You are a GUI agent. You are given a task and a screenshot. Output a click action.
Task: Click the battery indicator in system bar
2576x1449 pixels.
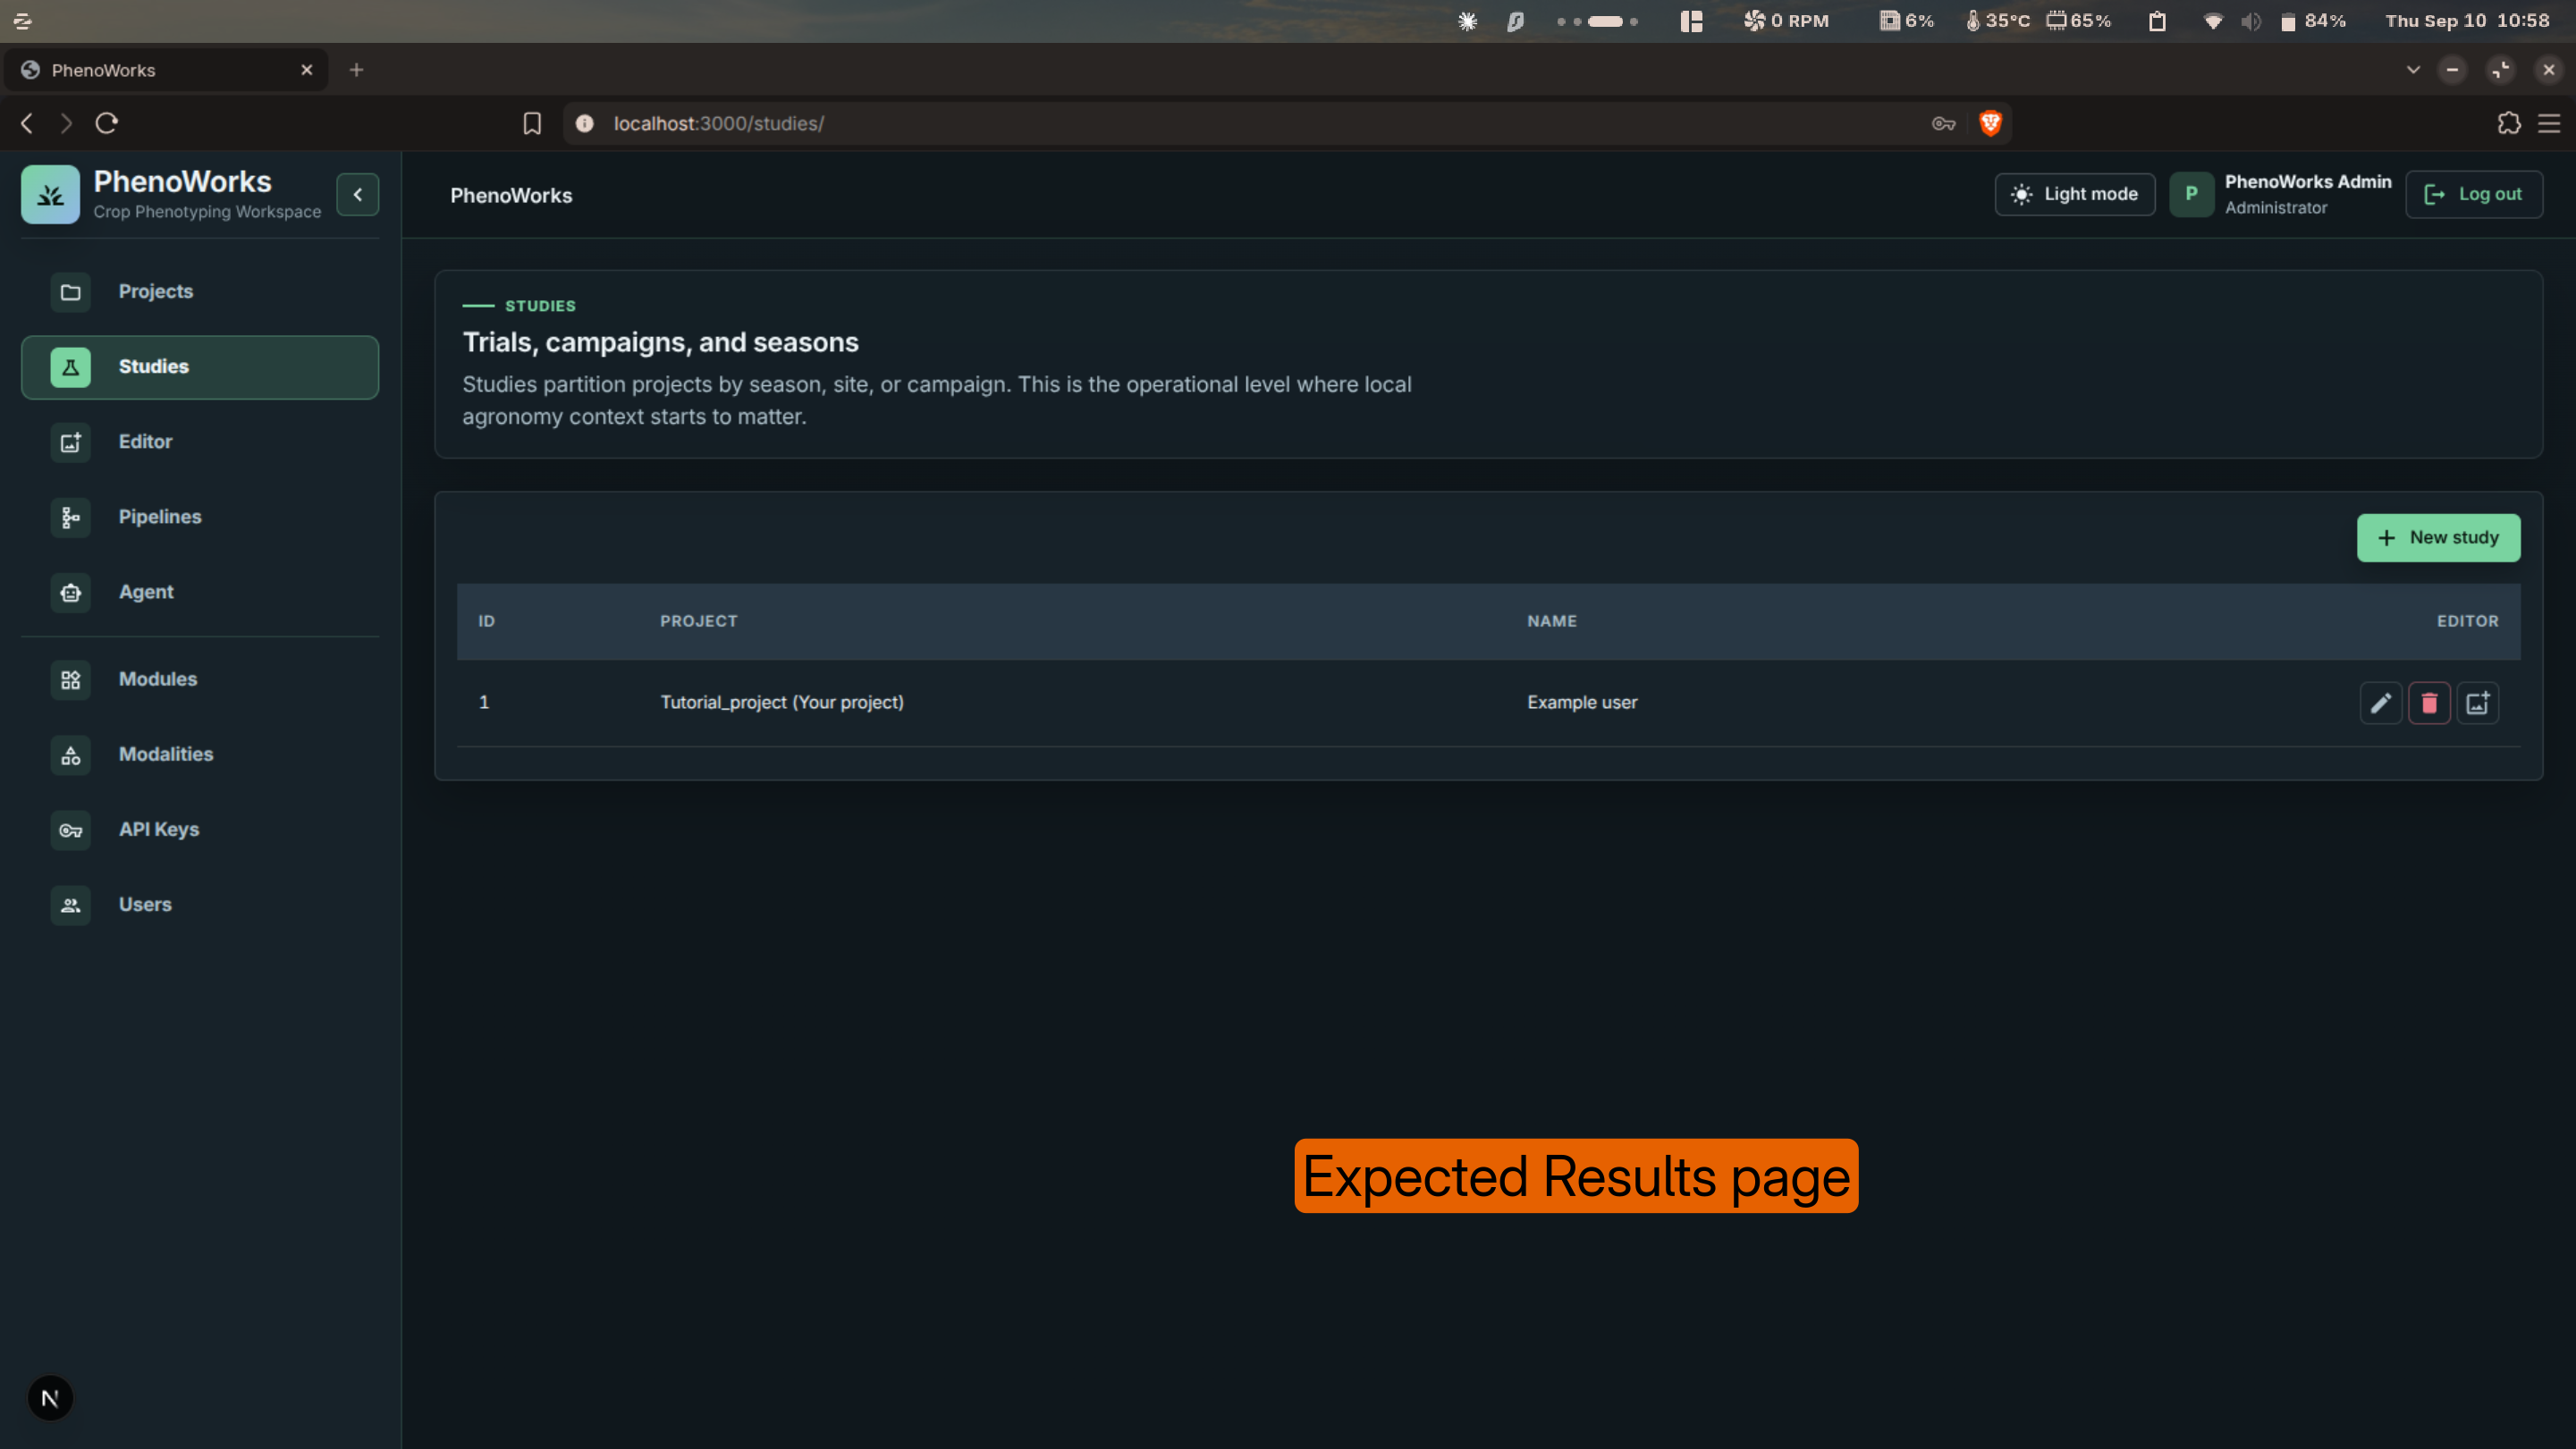coord(2312,21)
